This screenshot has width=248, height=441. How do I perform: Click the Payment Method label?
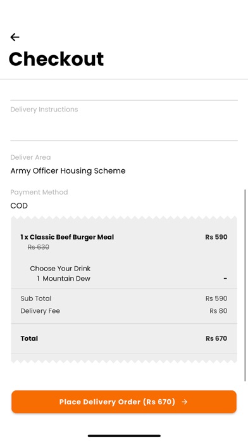pyautogui.click(x=39, y=193)
